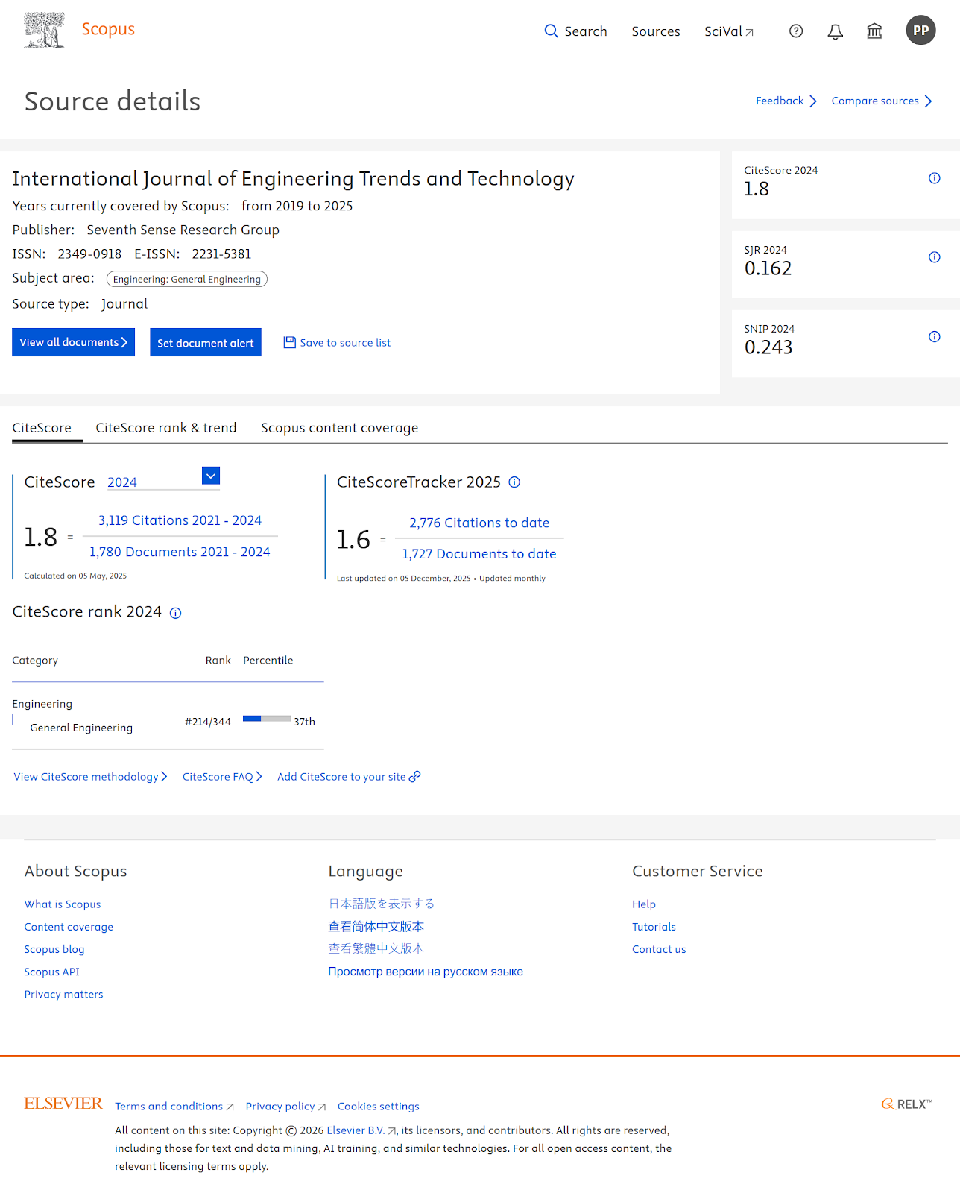The width and height of the screenshot is (960, 1193).
Task: Open 3,119 Citations 2021 - 2024 link
Action: [180, 520]
